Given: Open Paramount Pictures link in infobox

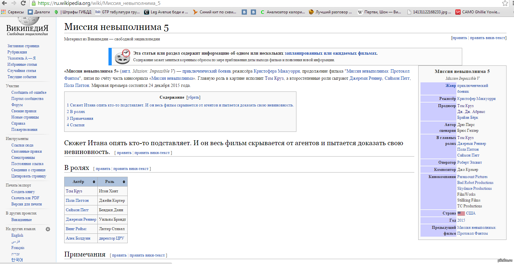Looking at the screenshot, I should pyautogui.click(x=472, y=177).
